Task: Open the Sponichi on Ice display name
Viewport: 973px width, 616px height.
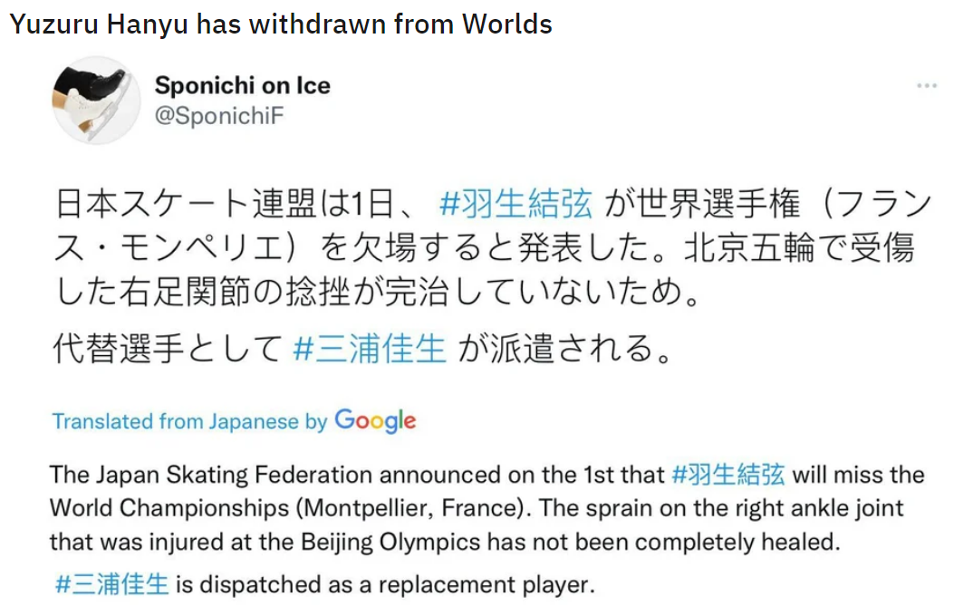Action: point(242,86)
